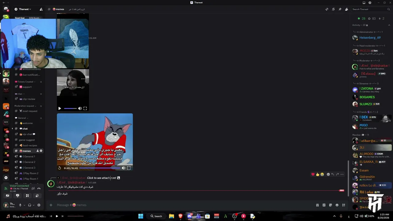Click the Click to see attachment link

[102, 178]
